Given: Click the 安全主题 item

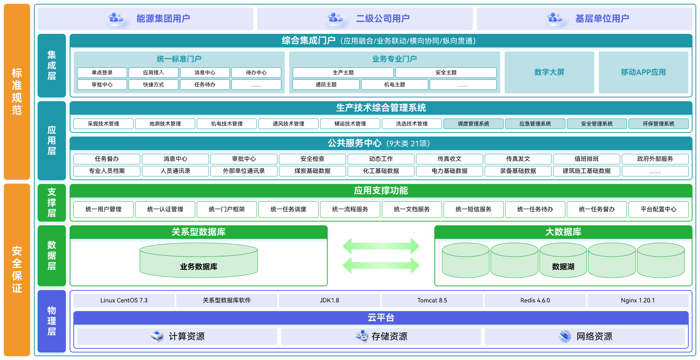Looking at the screenshot, I should (446, 73).
